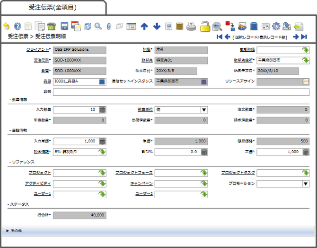Toggle record lock with padlock icon
The image size is (317, 248).
tap(205, 26)
